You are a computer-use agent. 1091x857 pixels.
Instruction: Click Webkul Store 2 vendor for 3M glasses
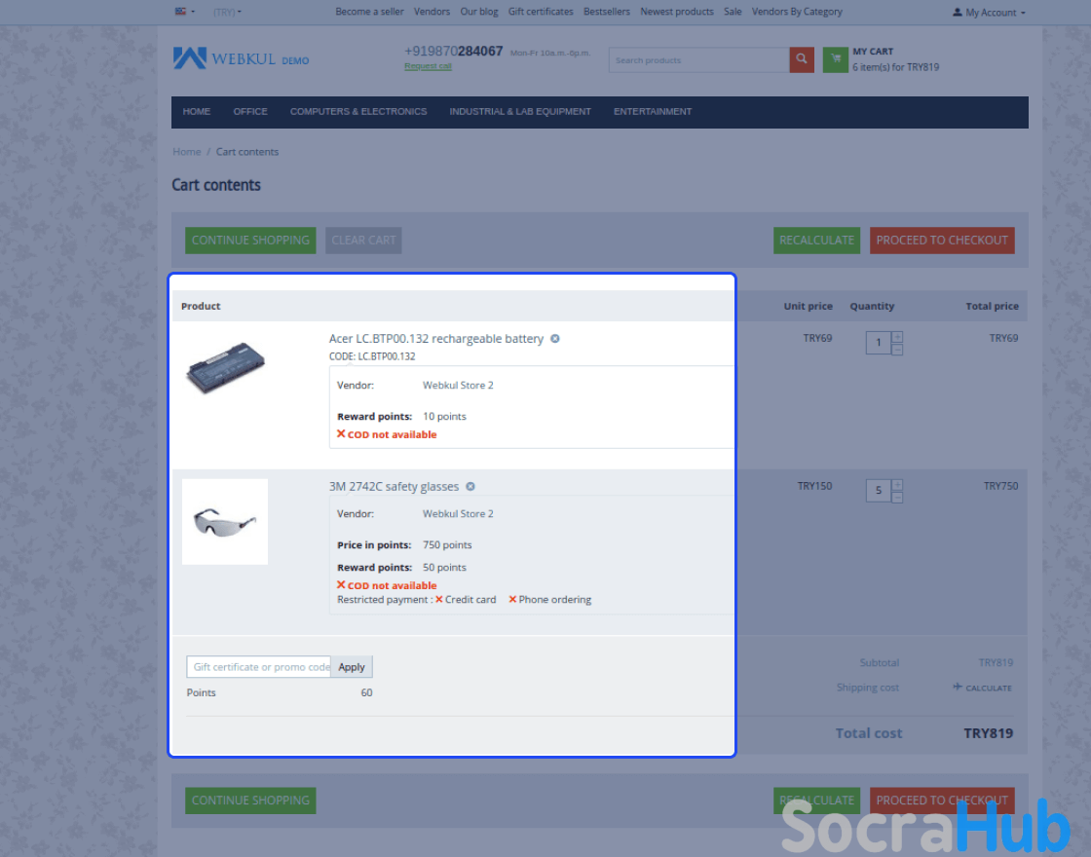click(458, 514)
